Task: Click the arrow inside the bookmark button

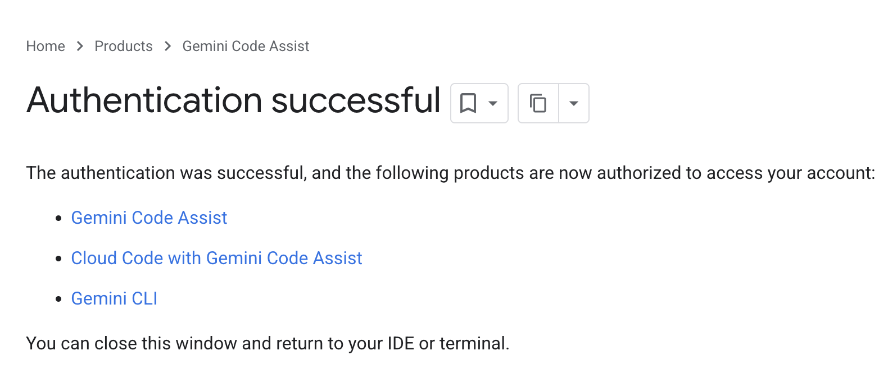Action: 492,103
